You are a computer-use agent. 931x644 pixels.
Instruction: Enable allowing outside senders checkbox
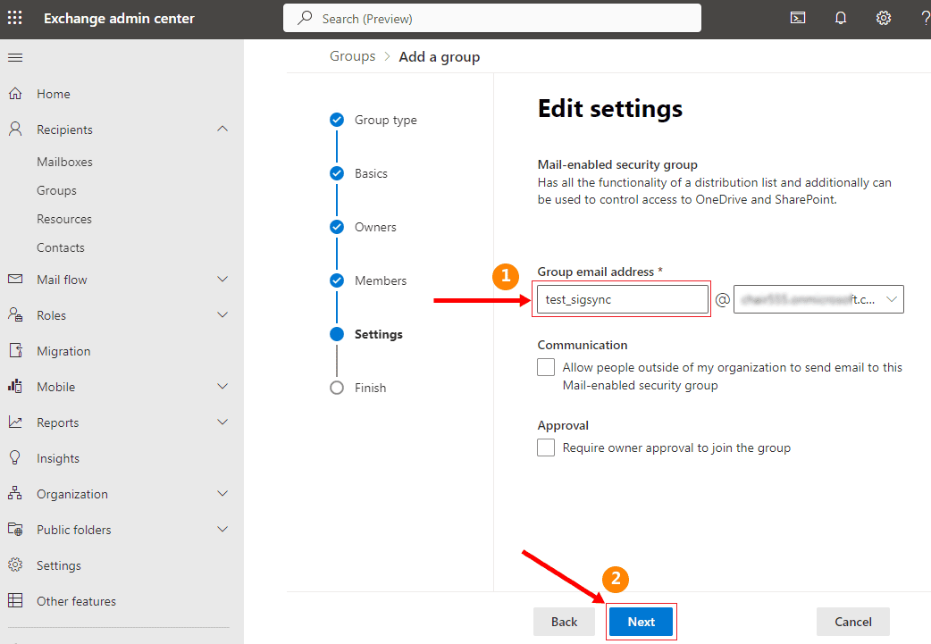tap(546, 367)
